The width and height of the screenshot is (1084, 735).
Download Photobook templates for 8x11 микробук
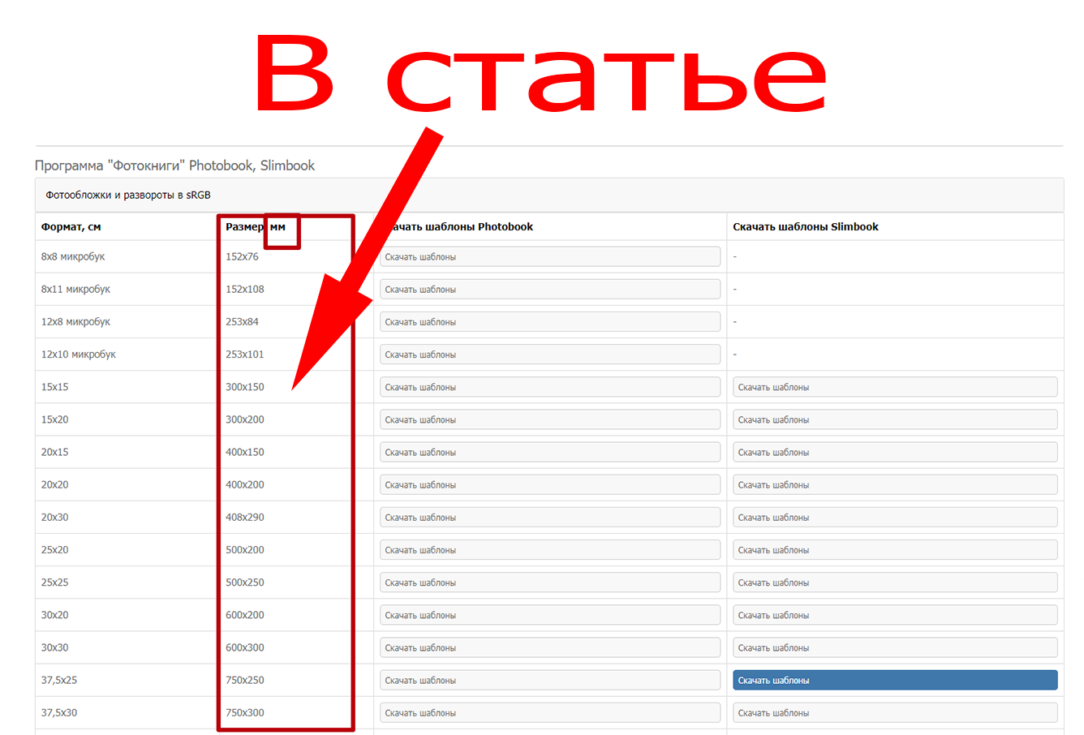click(x=549, y=289)
